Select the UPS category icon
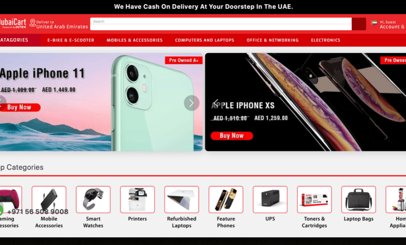The width and height of the screenshot is (406, 245). [x=270, y=199]
